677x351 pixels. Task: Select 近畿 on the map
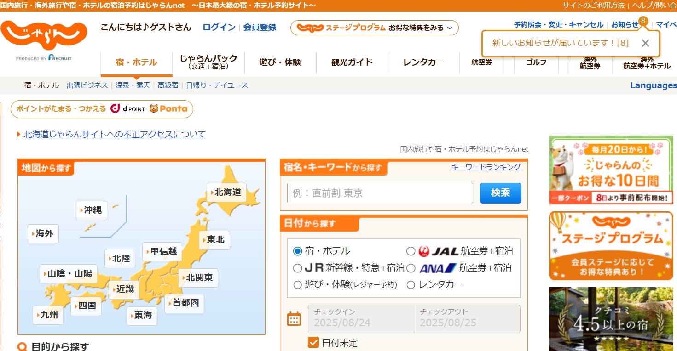124,289
